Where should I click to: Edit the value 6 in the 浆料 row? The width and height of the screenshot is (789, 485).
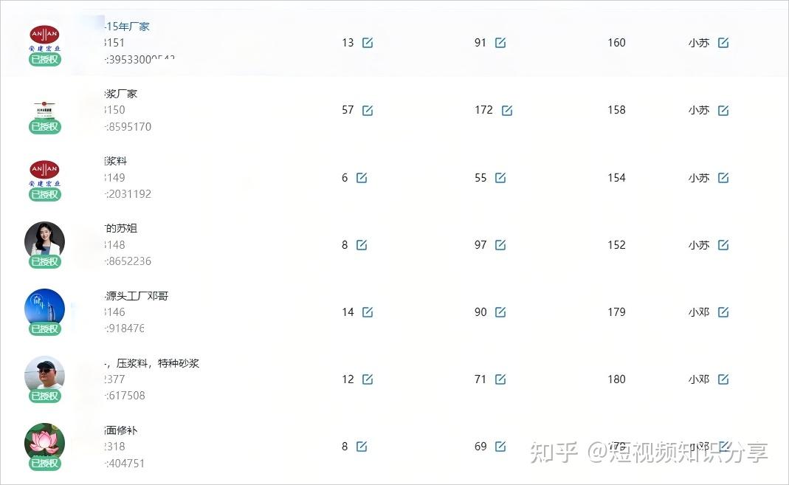coord(362,178)
